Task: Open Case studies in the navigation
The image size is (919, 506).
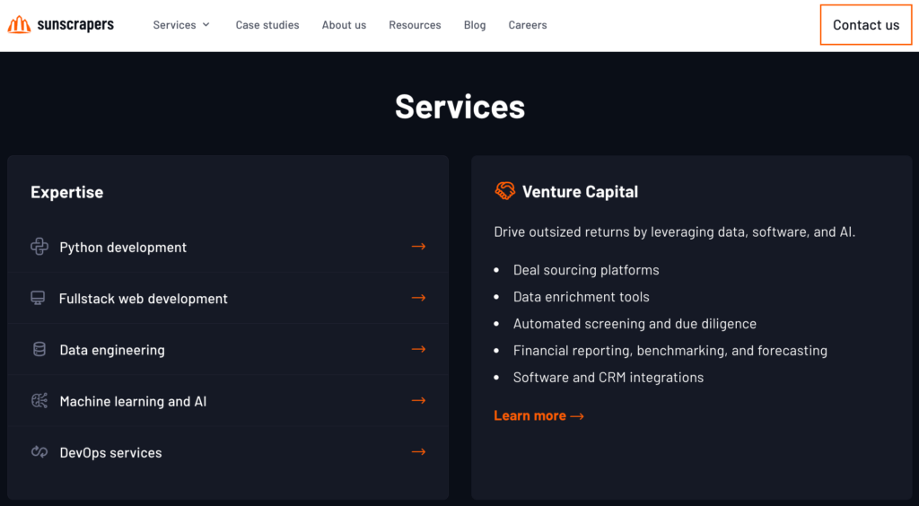Action: pos(267,24)
